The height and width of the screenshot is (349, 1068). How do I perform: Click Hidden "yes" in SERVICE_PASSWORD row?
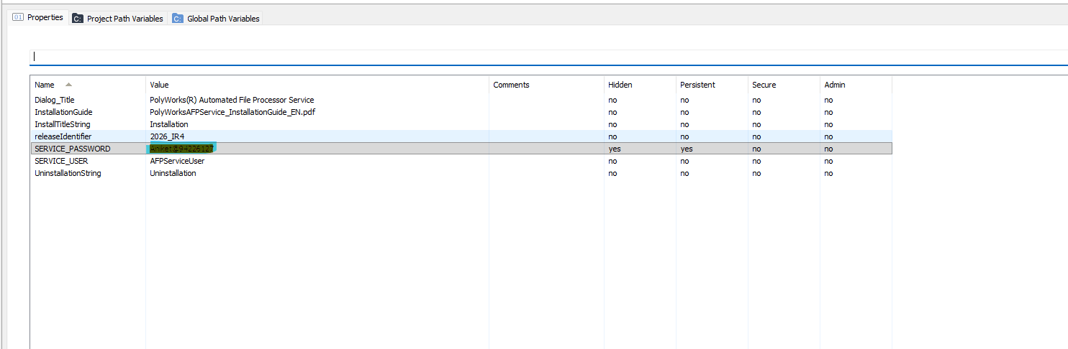(x=615, y=149)
